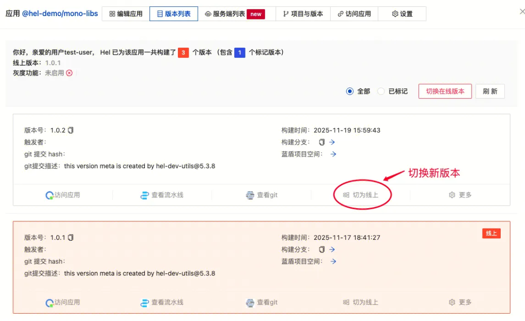Click the 访问应用 globe icon on version 1.0.1
Image resolution: width=525 pixels, height=321 pixels.
tap(50, 302)
